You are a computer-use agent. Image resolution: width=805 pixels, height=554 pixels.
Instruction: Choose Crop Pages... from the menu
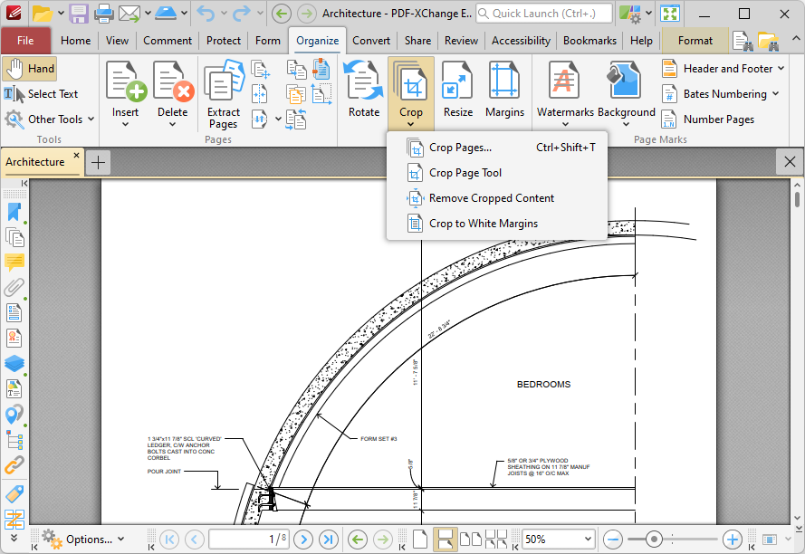(x=497, y=148)
